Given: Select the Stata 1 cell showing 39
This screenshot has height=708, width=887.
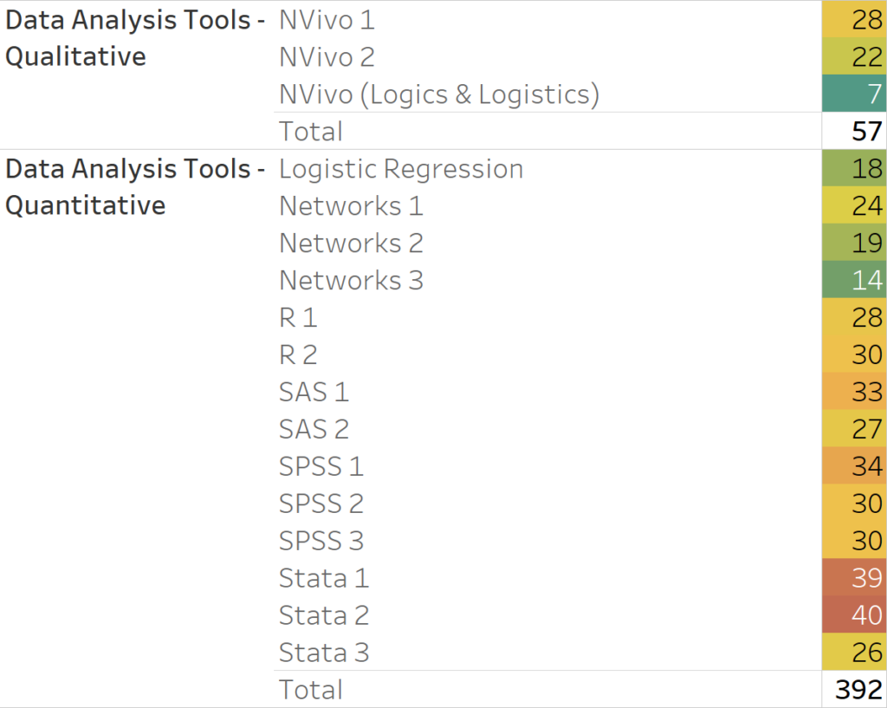Looking at the screenshot, I should point(854,577).
